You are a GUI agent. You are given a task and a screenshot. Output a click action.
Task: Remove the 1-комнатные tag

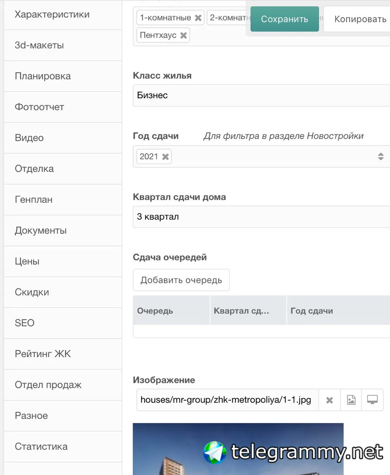(198, 18)
